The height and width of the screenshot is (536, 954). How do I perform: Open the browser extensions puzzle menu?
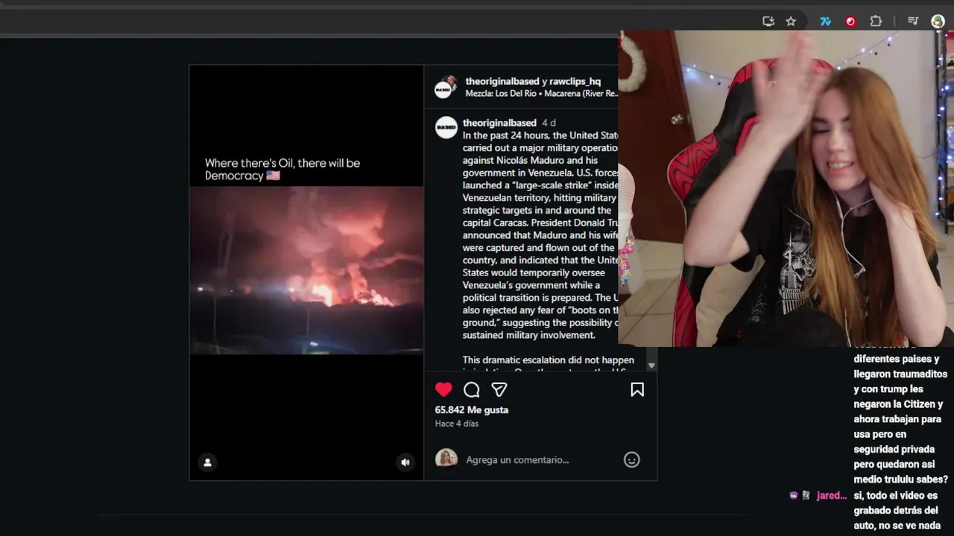click(876, 22)
